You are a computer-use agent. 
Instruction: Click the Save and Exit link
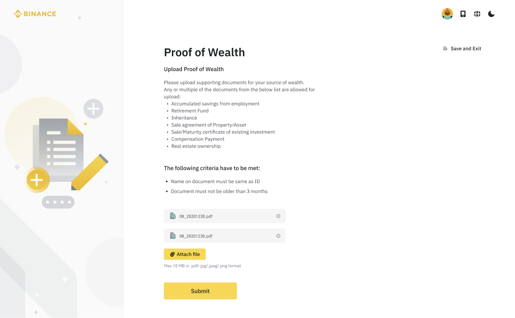point(466,48)
